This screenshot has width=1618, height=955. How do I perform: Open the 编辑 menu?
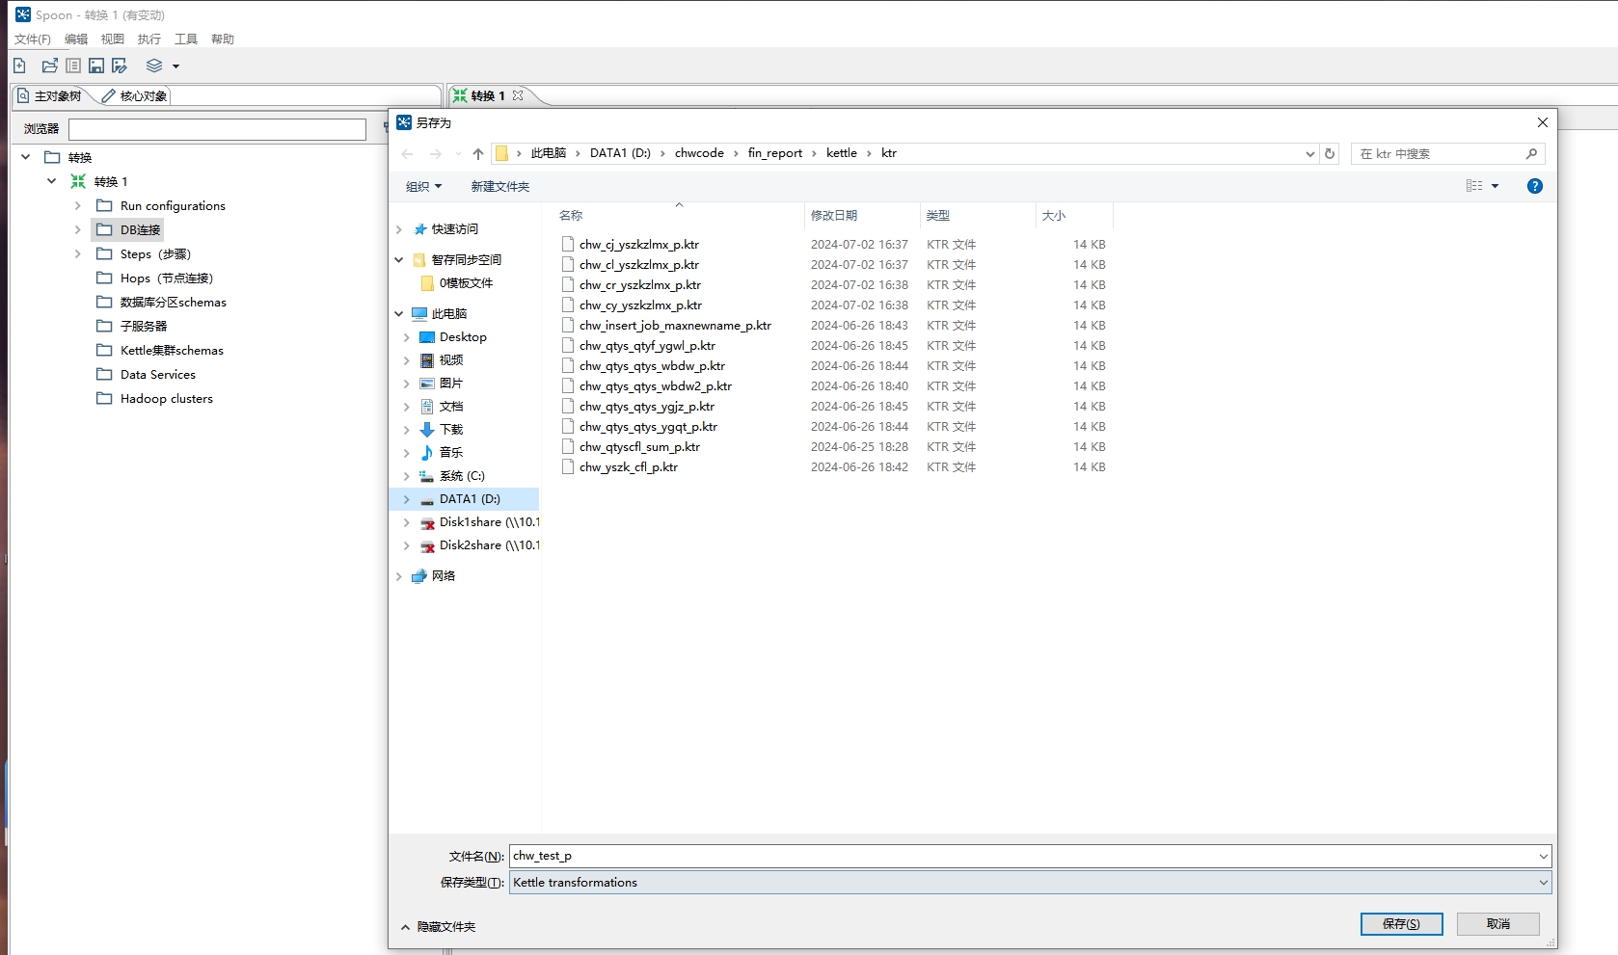click(76, 40)
